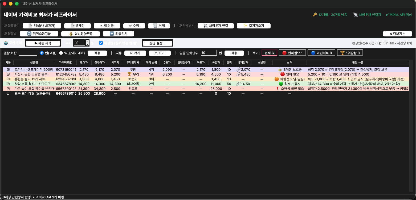Image resolution: width=416 pixels, height=200 pixels.
Task: Click the trash 삭제 button
Action: pos(159,26)
